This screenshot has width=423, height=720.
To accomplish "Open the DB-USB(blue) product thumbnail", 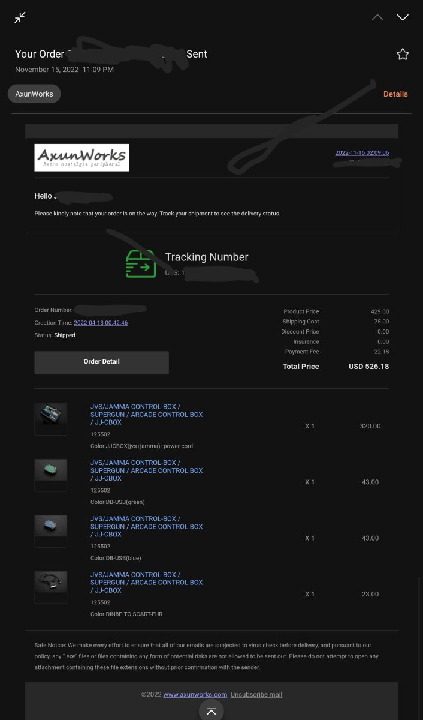I will 50,531.
